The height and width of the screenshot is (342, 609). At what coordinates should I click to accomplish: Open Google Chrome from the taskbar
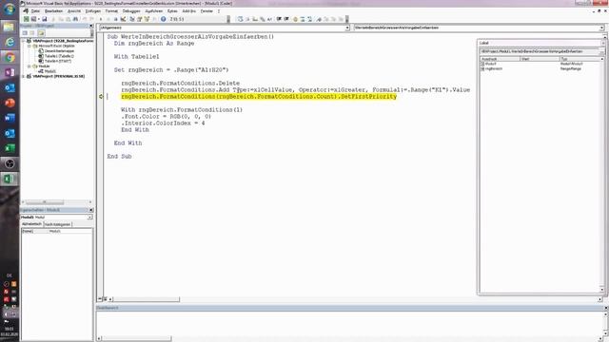tap(10, 57)
